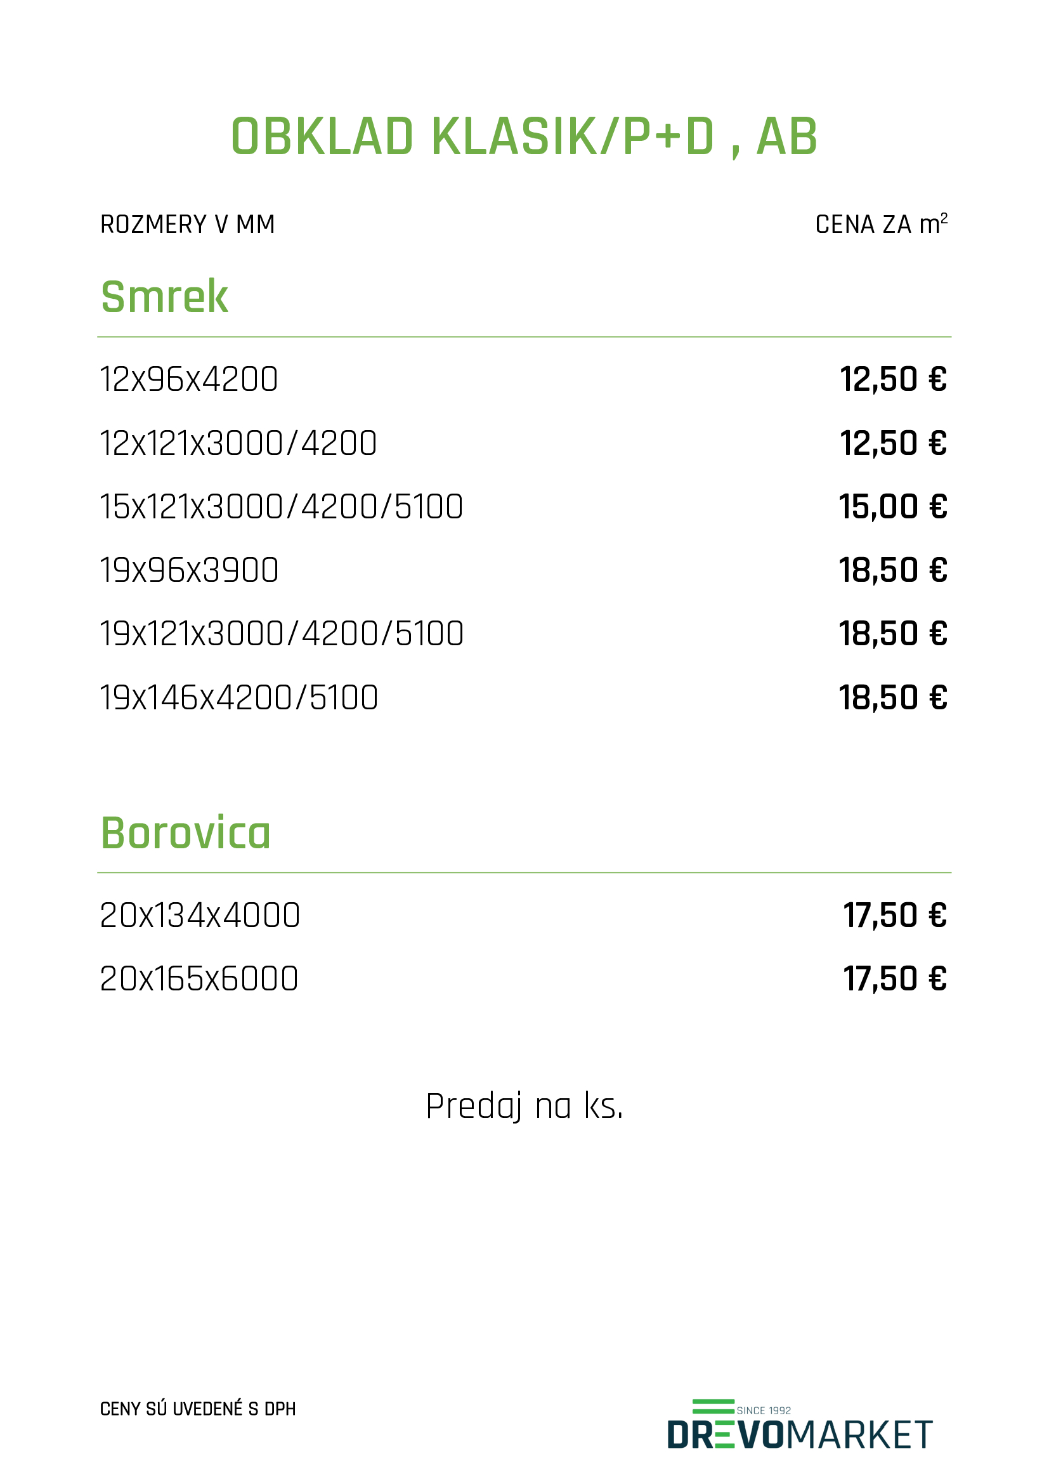Click the CENY SÚ UVEDENÉ S DPH footnote
This screenshot has width=1049, height=1484.
(x=198, y=1409)
